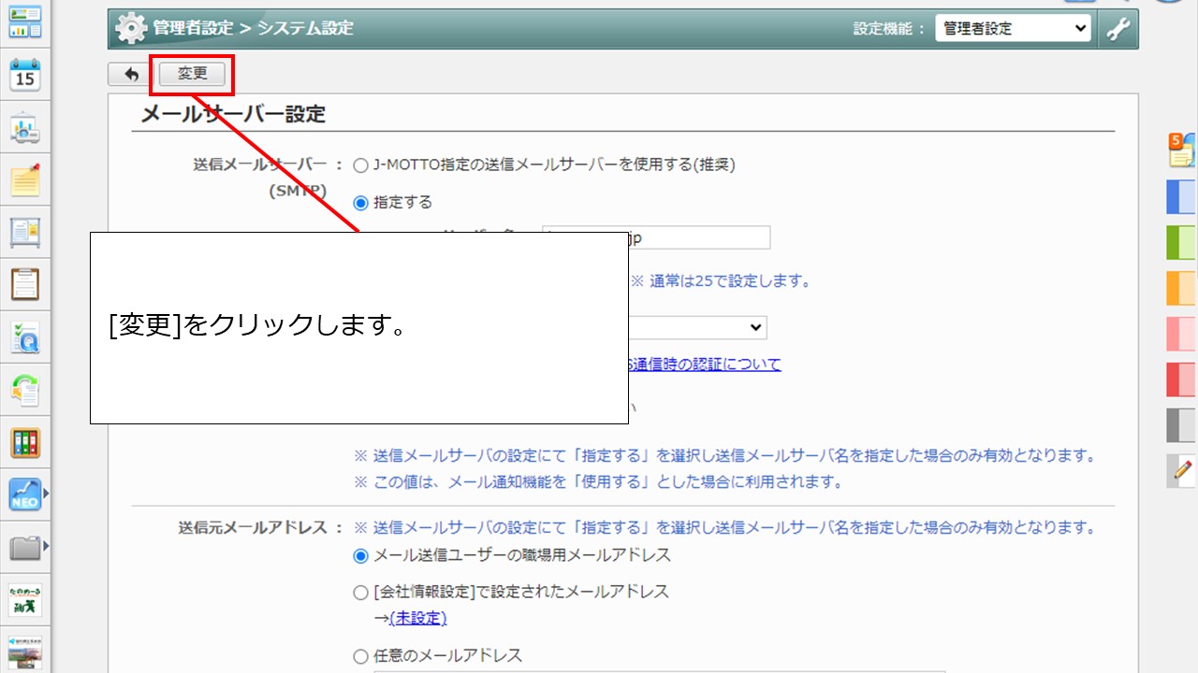Open the calendar icon showing 15
The width and height of the screenshot is (1198, 673).
coord(25,75)
